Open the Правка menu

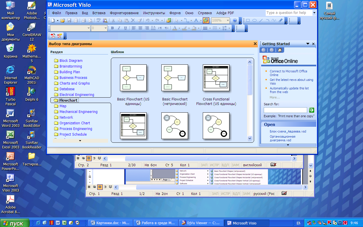pos(71,13)
